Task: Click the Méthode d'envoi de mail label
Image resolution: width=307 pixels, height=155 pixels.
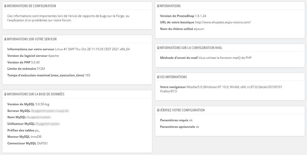Action: click(179, 58)
